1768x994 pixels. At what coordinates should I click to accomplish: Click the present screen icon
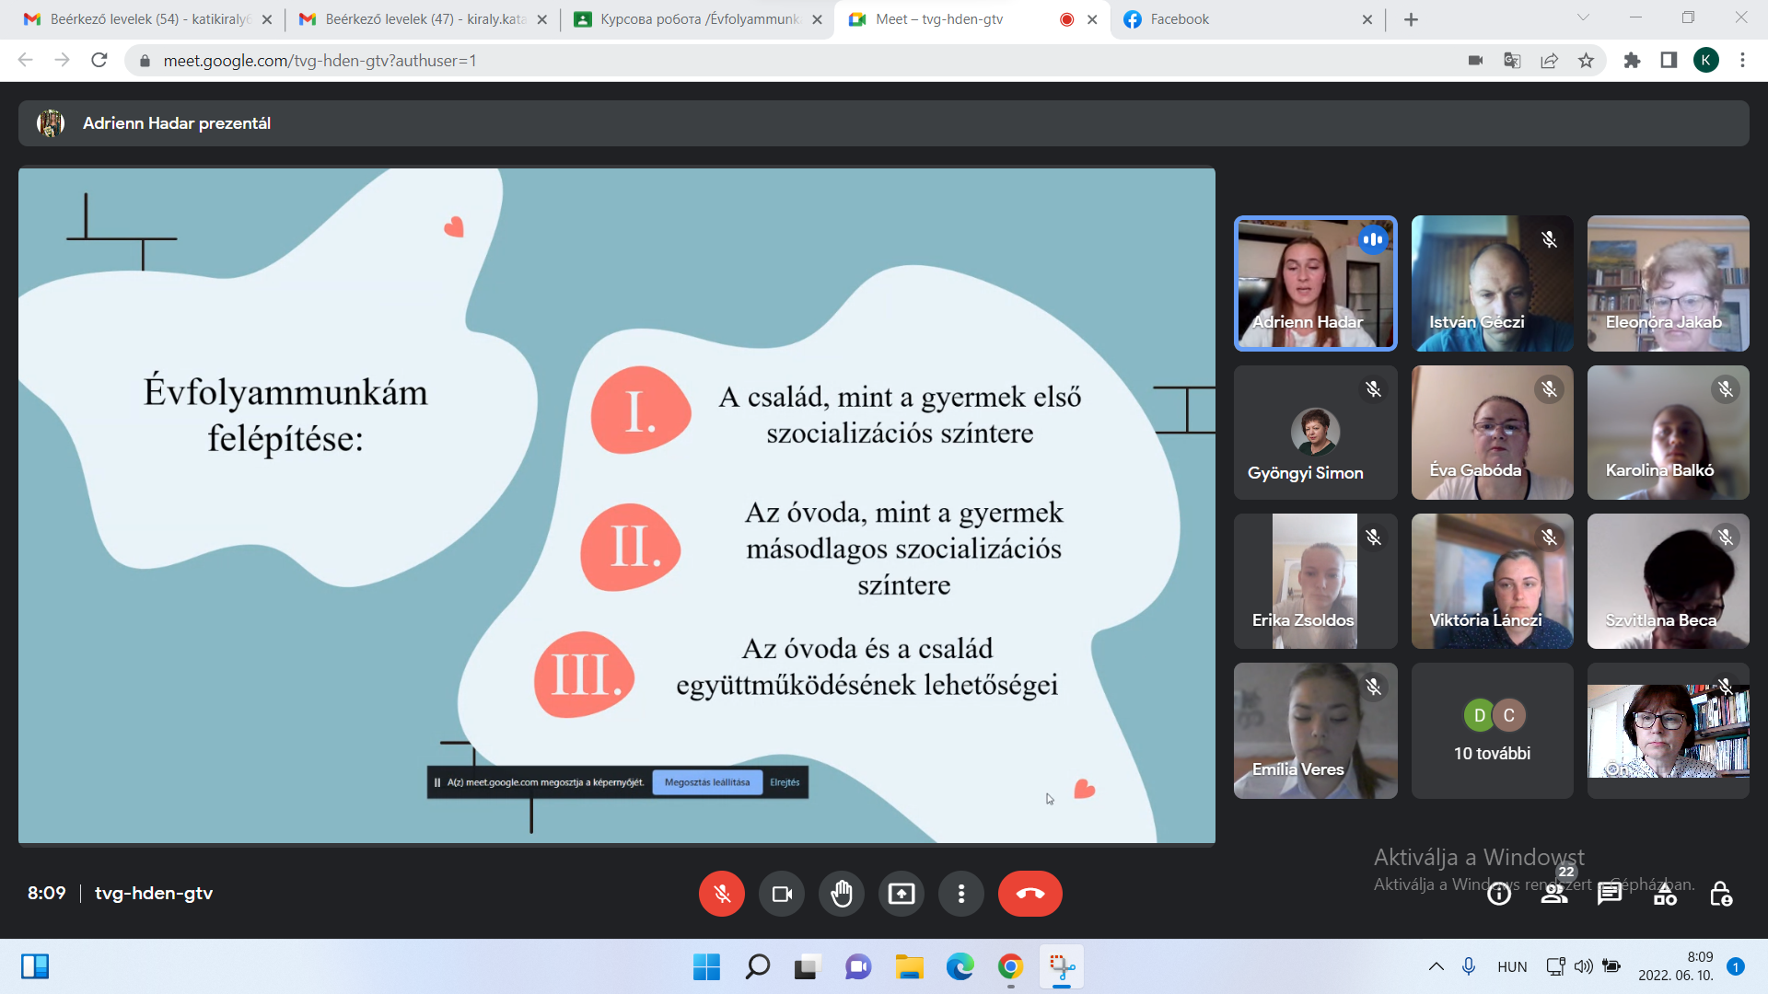(x=901, y=894)
